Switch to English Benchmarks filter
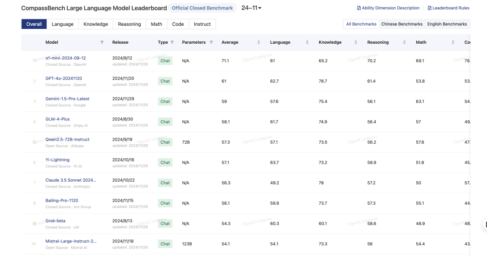Screen dimensions: 487x256 click(447, 24)
